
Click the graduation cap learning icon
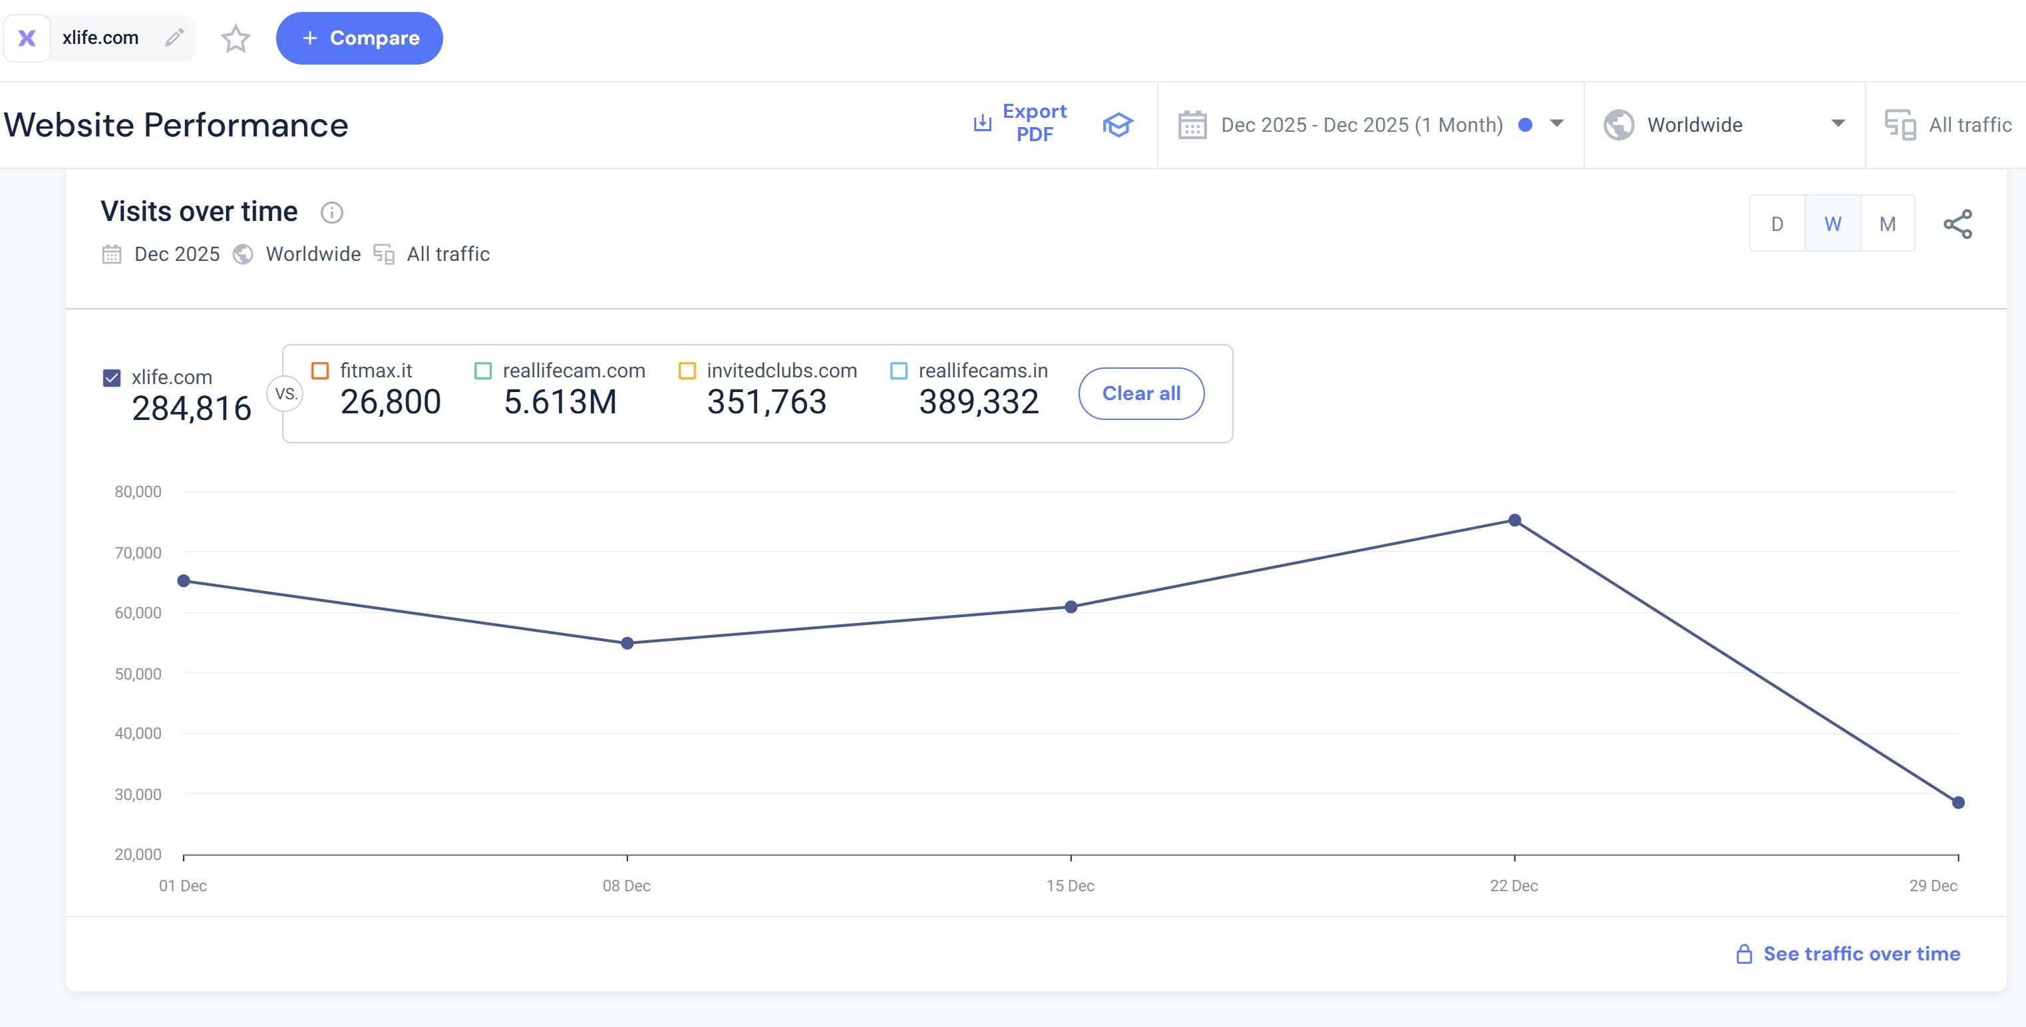pos(1117,124)
